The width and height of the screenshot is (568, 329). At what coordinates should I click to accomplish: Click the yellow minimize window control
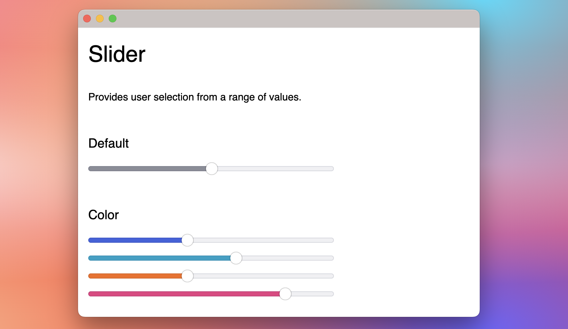coord(99,19)
